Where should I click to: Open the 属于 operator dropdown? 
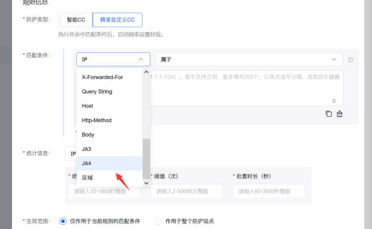click(249, 59)
